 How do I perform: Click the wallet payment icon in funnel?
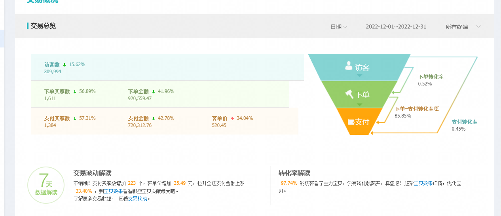click(351, 122)
